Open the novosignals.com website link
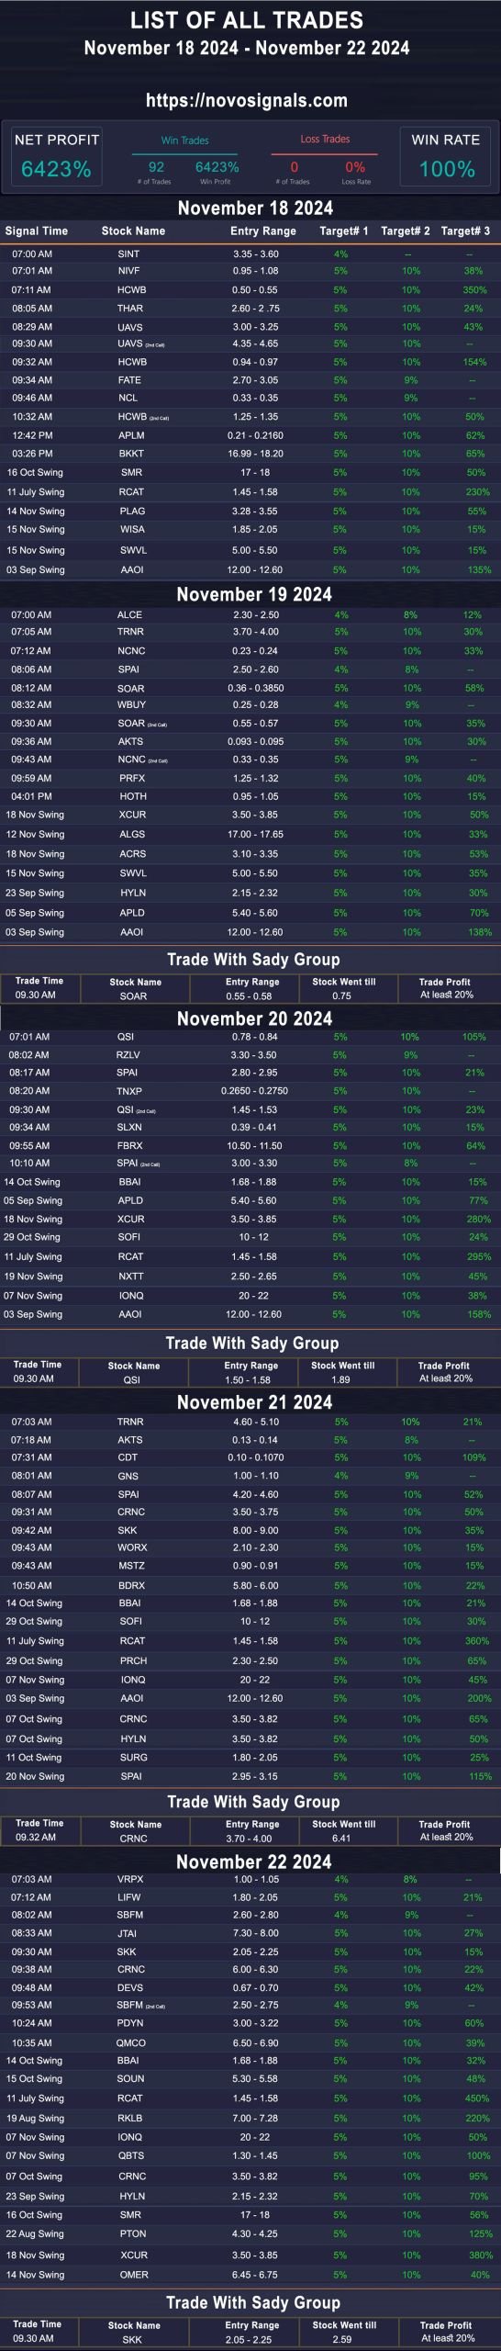The width and height of the screenshot is (501, 2351). [247, 101]
